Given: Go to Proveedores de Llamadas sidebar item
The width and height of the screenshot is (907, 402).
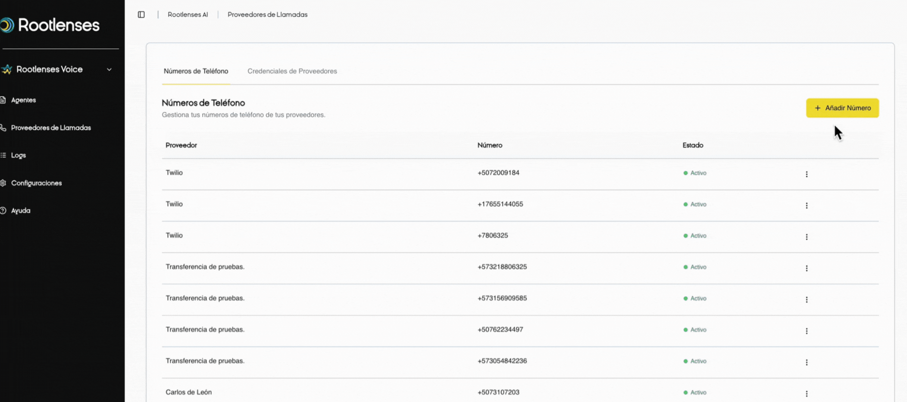Looking at the screenshot, I should tap(50, 128).
